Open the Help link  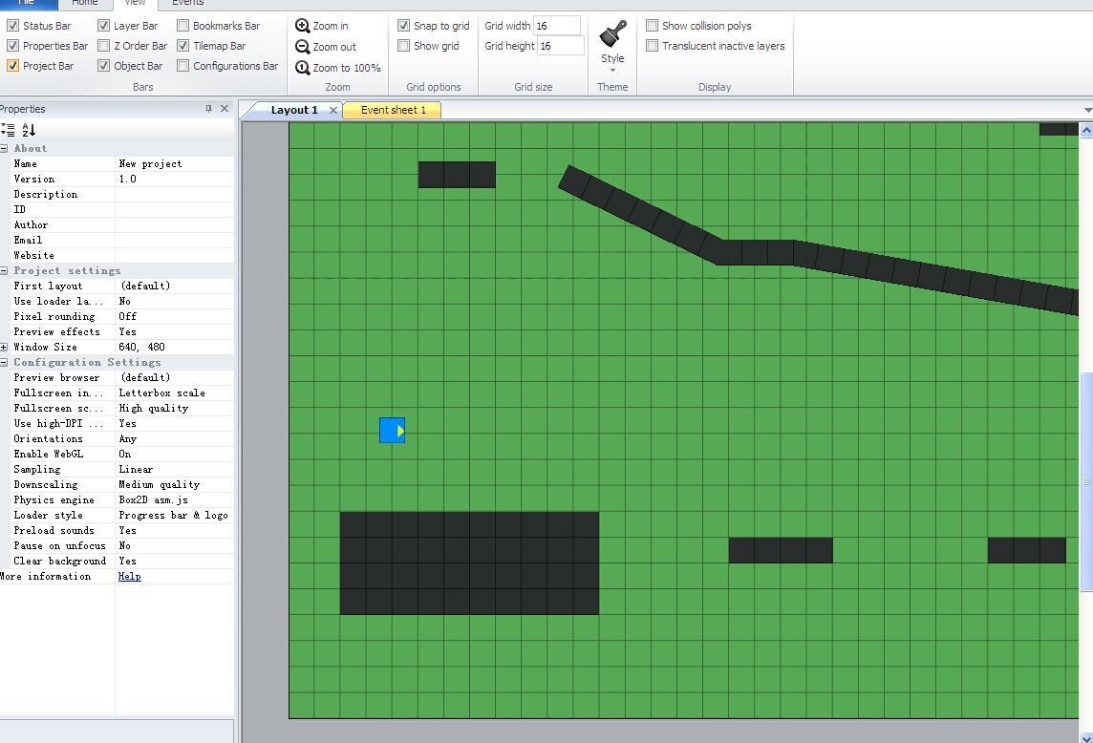coord(130,577)
